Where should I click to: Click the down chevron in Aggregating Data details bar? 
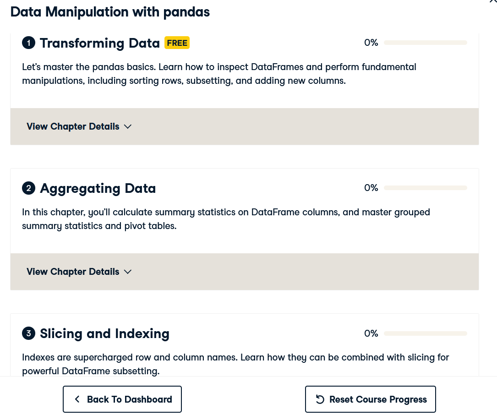pyautogui.click(x=128, y=272)
